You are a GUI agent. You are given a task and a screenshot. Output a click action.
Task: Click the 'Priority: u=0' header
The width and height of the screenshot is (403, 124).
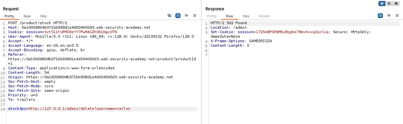click(23, 95)
